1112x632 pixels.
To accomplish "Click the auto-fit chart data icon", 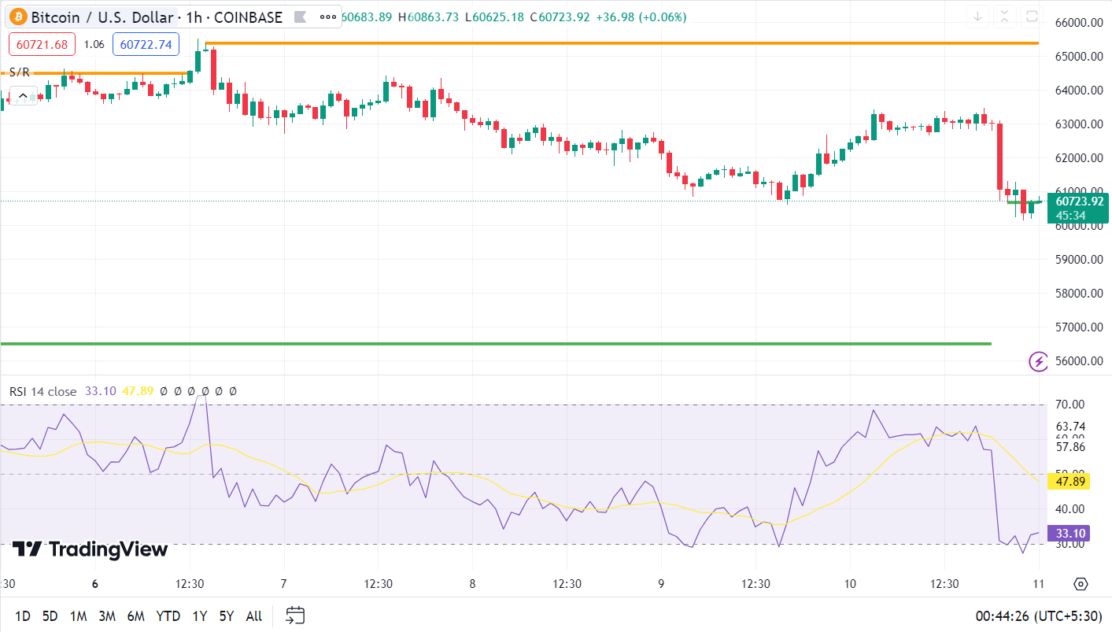I will [1004, 15].
